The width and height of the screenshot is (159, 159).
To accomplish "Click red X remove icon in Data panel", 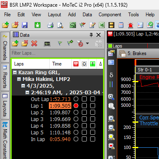I will [34, 43].
